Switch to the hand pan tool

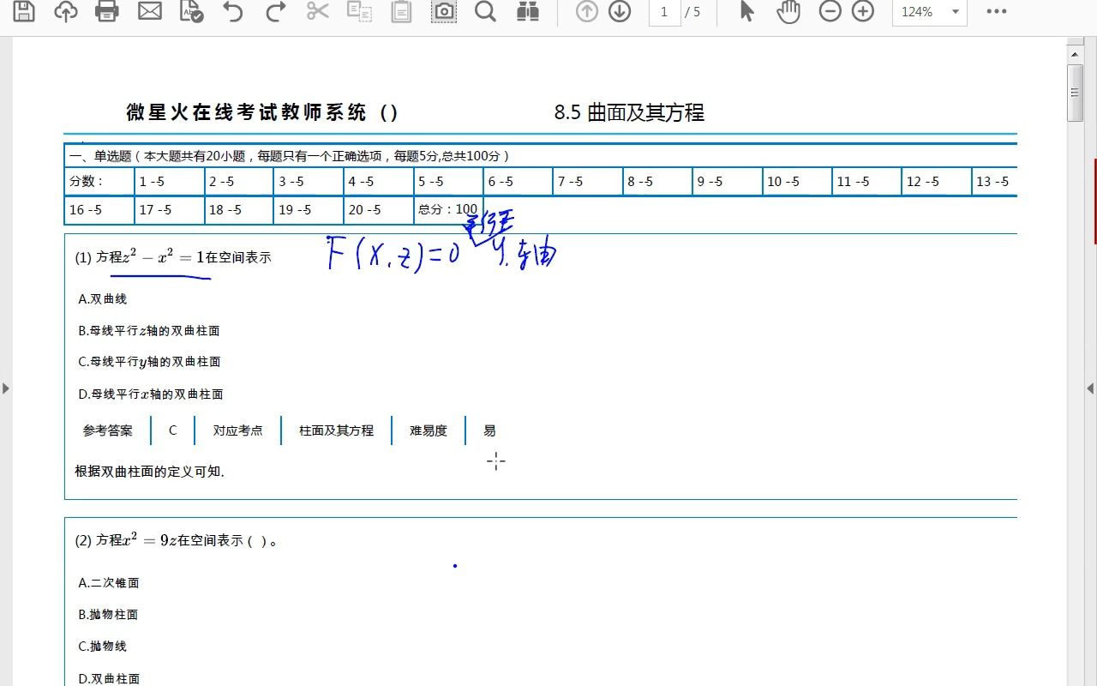788,11
